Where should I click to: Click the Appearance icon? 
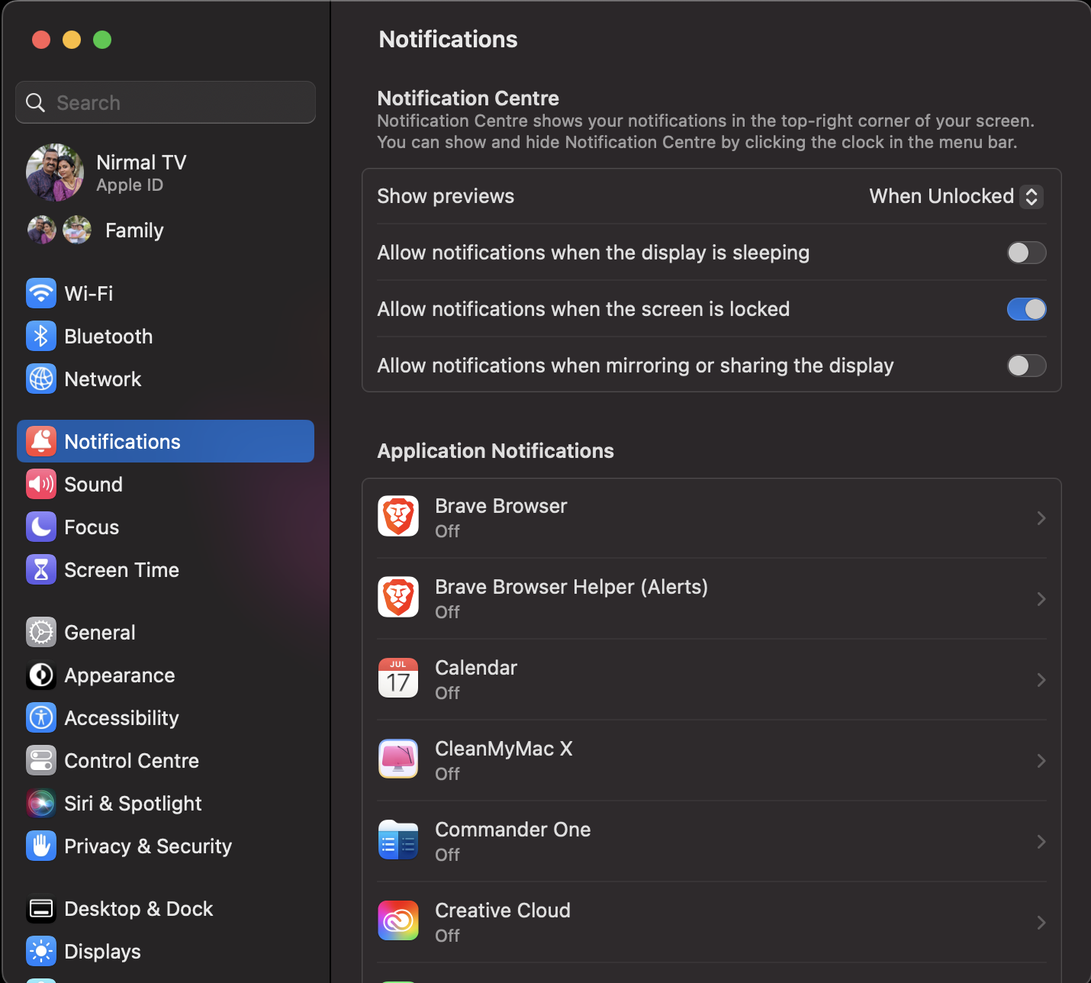pyautogui.click(x=41, y=675)
